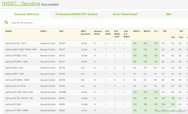Viewport: 188px width, 114px height.
Task: Click the Desktop/Mobile column header
Action: (x=98, y=33)
